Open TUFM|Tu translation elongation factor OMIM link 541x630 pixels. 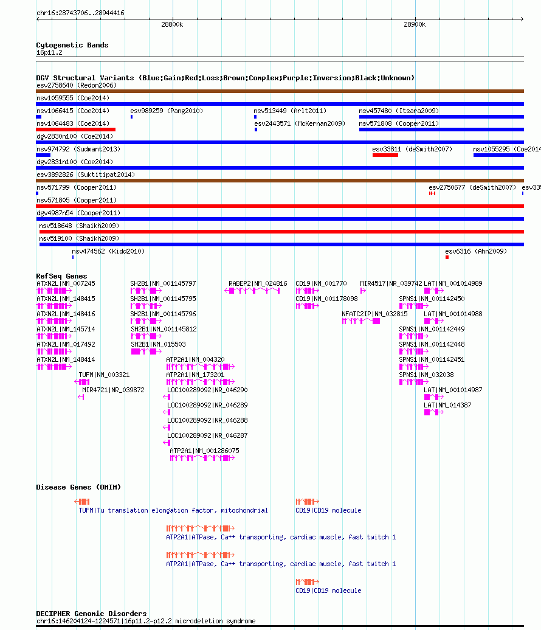point(173,510)
